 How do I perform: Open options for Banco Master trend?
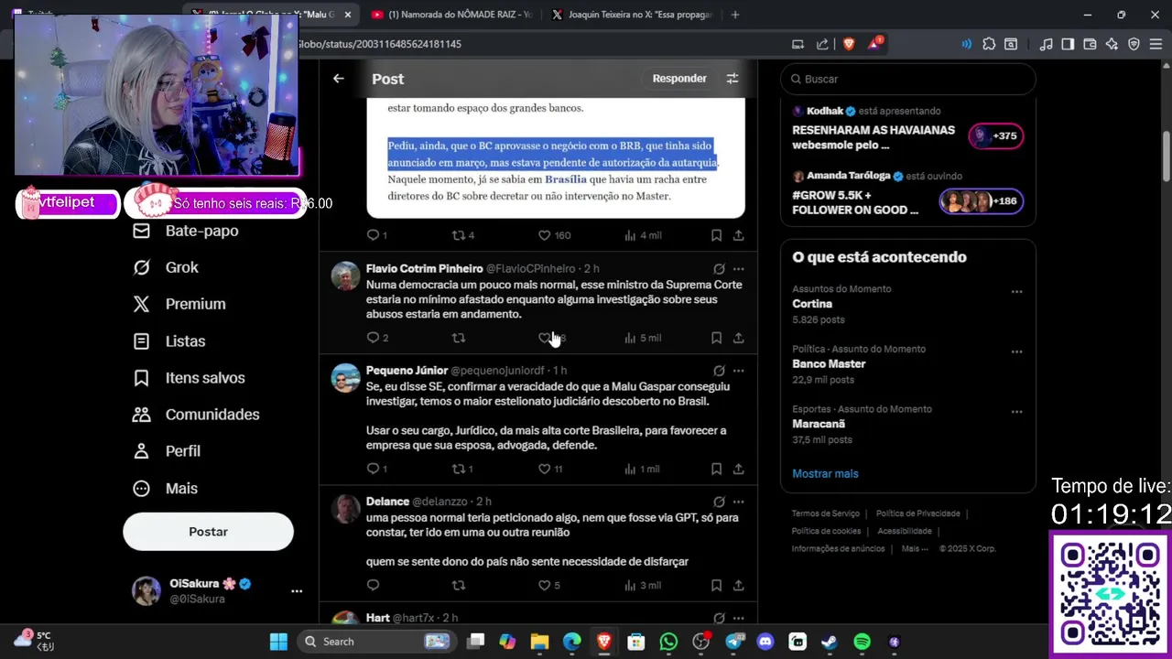click(1016, 351)
